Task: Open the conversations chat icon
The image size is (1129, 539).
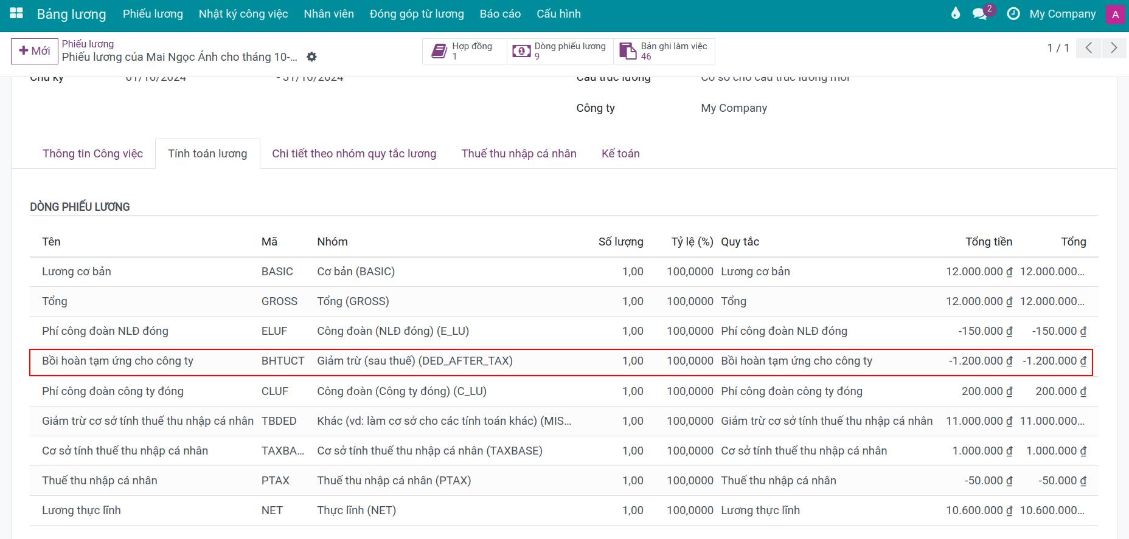Action: click(980, 13)
